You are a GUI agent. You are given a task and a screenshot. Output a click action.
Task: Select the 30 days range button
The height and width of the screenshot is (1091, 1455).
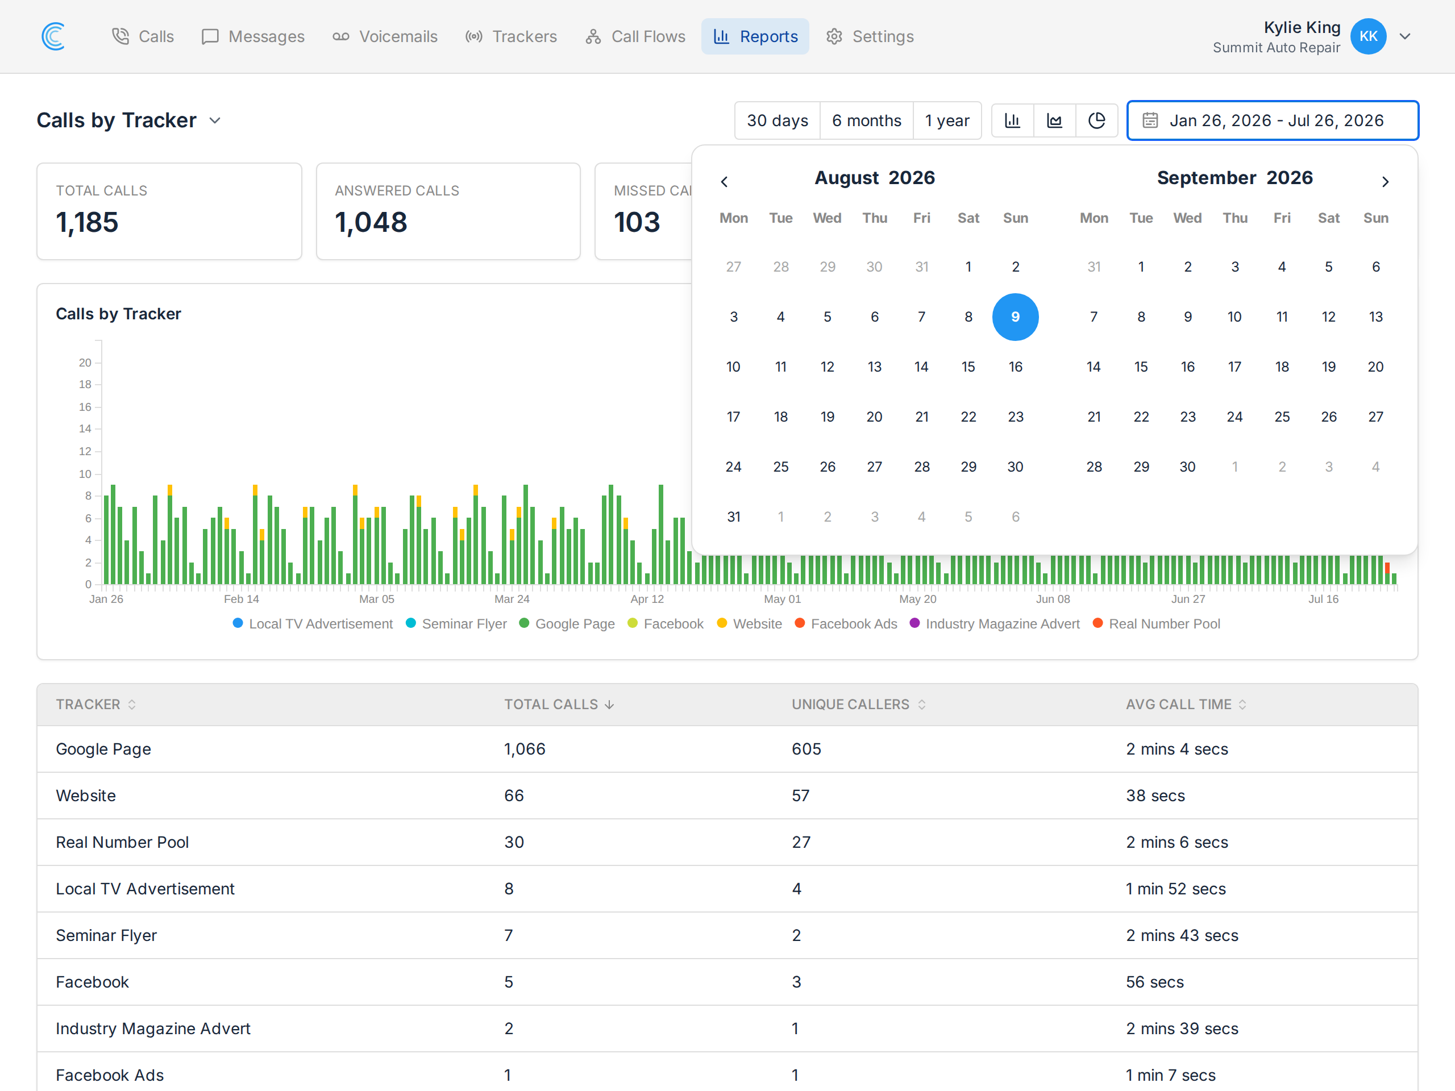(778, 120)
